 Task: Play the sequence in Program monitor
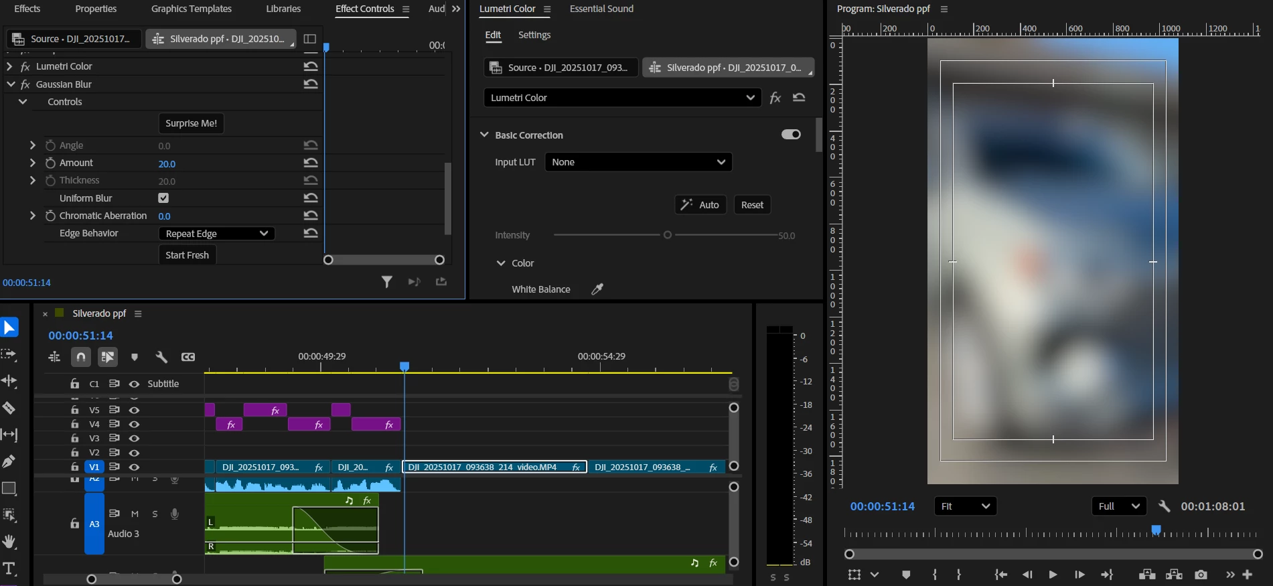point(1053,575)
